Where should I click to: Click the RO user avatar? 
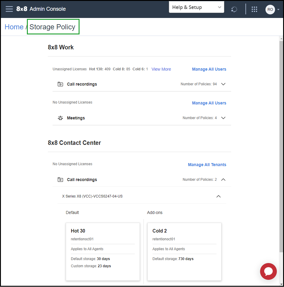click(x=270, y=9)
